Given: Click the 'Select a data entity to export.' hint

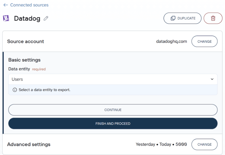Looking at the screenshot, I should (x=44, y=90).
